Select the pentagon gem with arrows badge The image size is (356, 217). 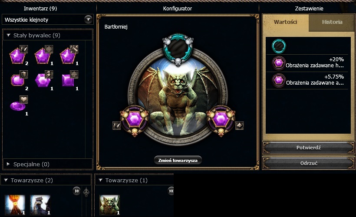tap(18, 55)
